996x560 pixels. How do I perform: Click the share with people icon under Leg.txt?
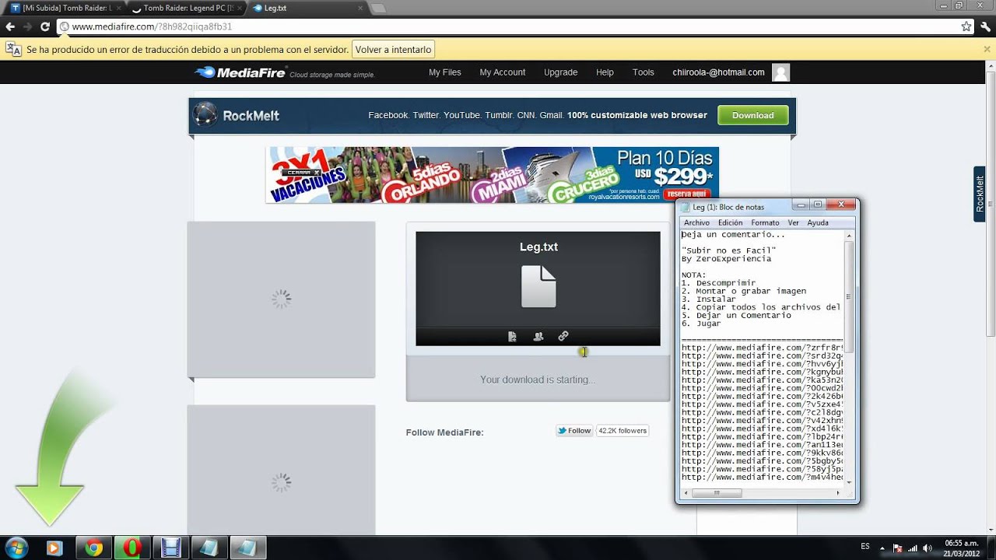tap(538, 336)
